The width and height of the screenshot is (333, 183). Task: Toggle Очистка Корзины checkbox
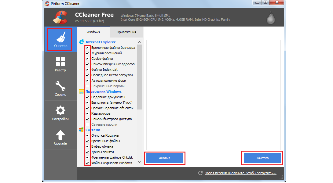point(87,135)
